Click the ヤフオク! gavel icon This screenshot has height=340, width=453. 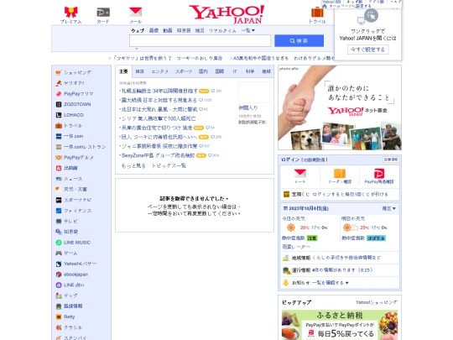pos(59,83)
